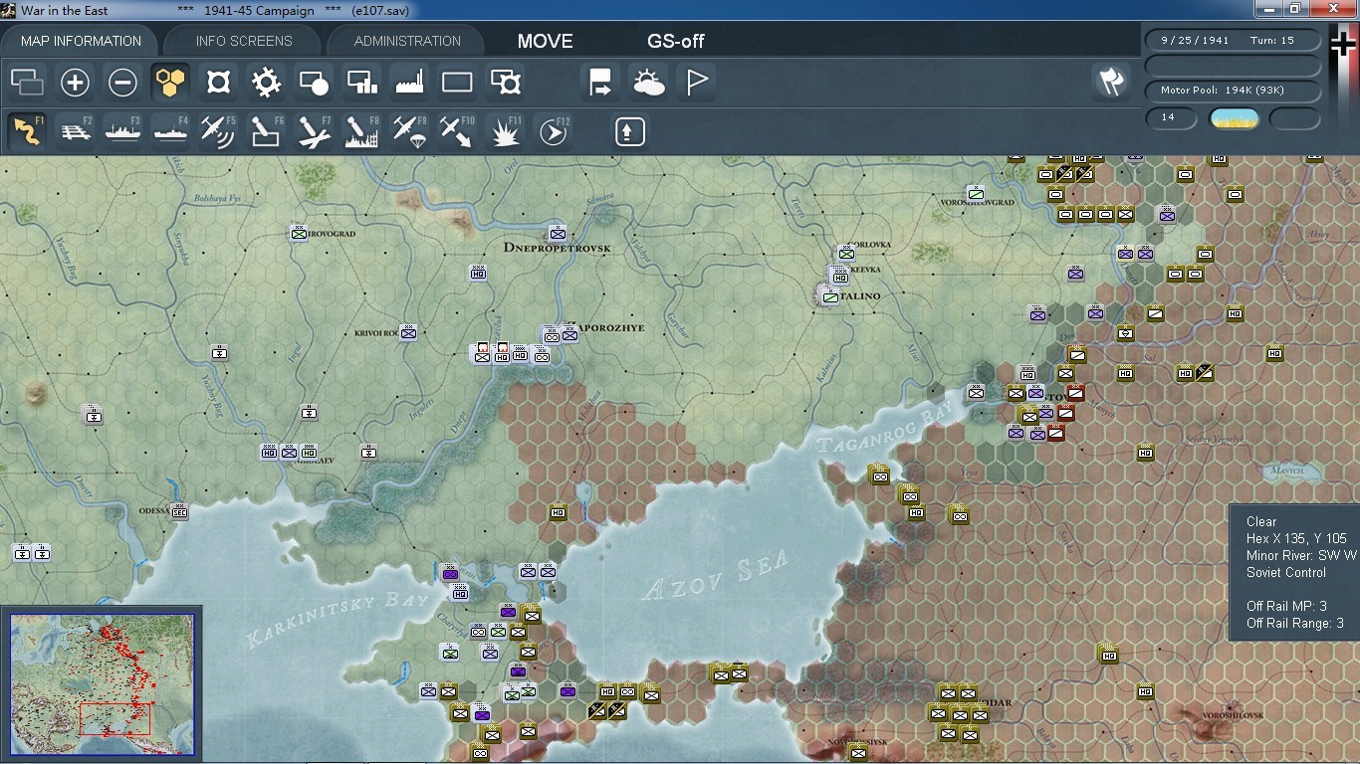The width and height of the screenshot is (1360, 764).
Task: Toggle the gear-shaped toolbar icon
Action: click(x=266, y=83)
